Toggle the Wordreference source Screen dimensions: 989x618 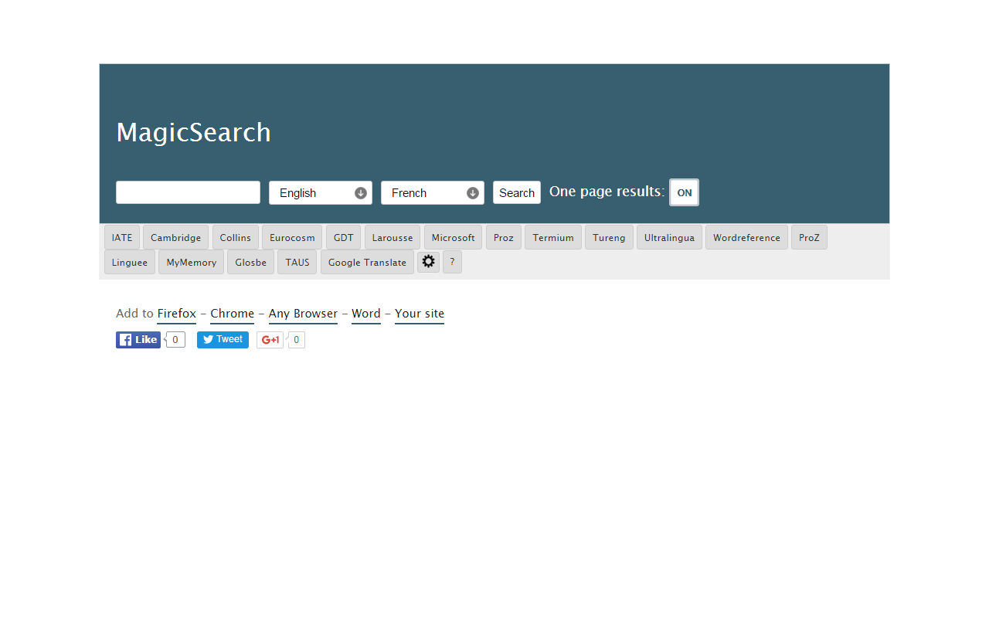746,237
